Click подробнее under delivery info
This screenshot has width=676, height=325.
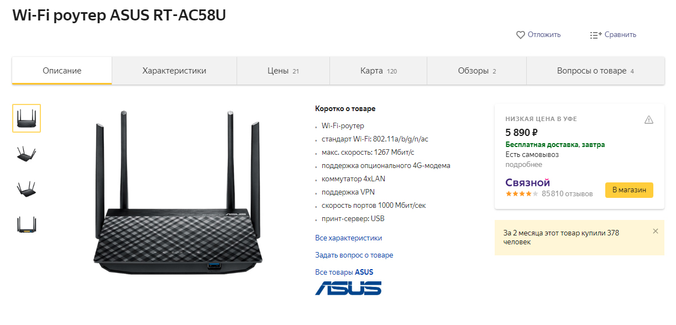(523, 165)
